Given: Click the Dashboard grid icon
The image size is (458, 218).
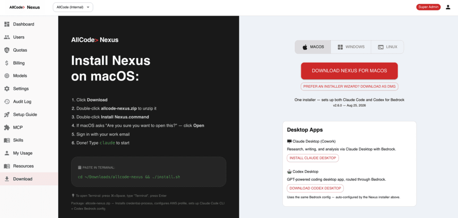Looking at the screenshot, I should tap(7, 24).
